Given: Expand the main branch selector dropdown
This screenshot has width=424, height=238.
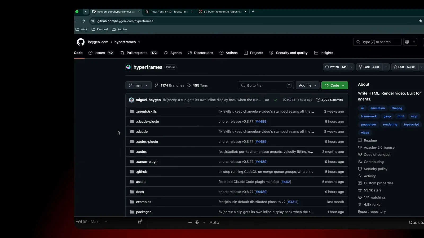Looking at the screenshot, I should click(x=139, y=85).
